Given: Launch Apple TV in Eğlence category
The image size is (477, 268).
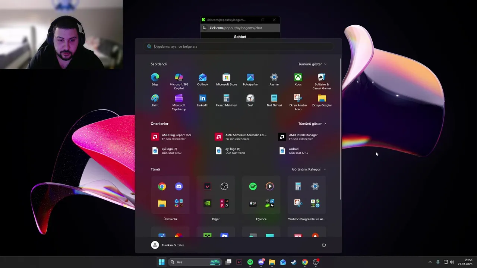Looking at the screenshot, I should click(253, 203).
